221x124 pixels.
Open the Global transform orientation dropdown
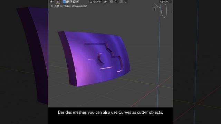click(96, 2)
